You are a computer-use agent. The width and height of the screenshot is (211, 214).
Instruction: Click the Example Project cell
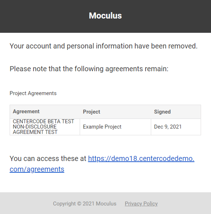102,127
